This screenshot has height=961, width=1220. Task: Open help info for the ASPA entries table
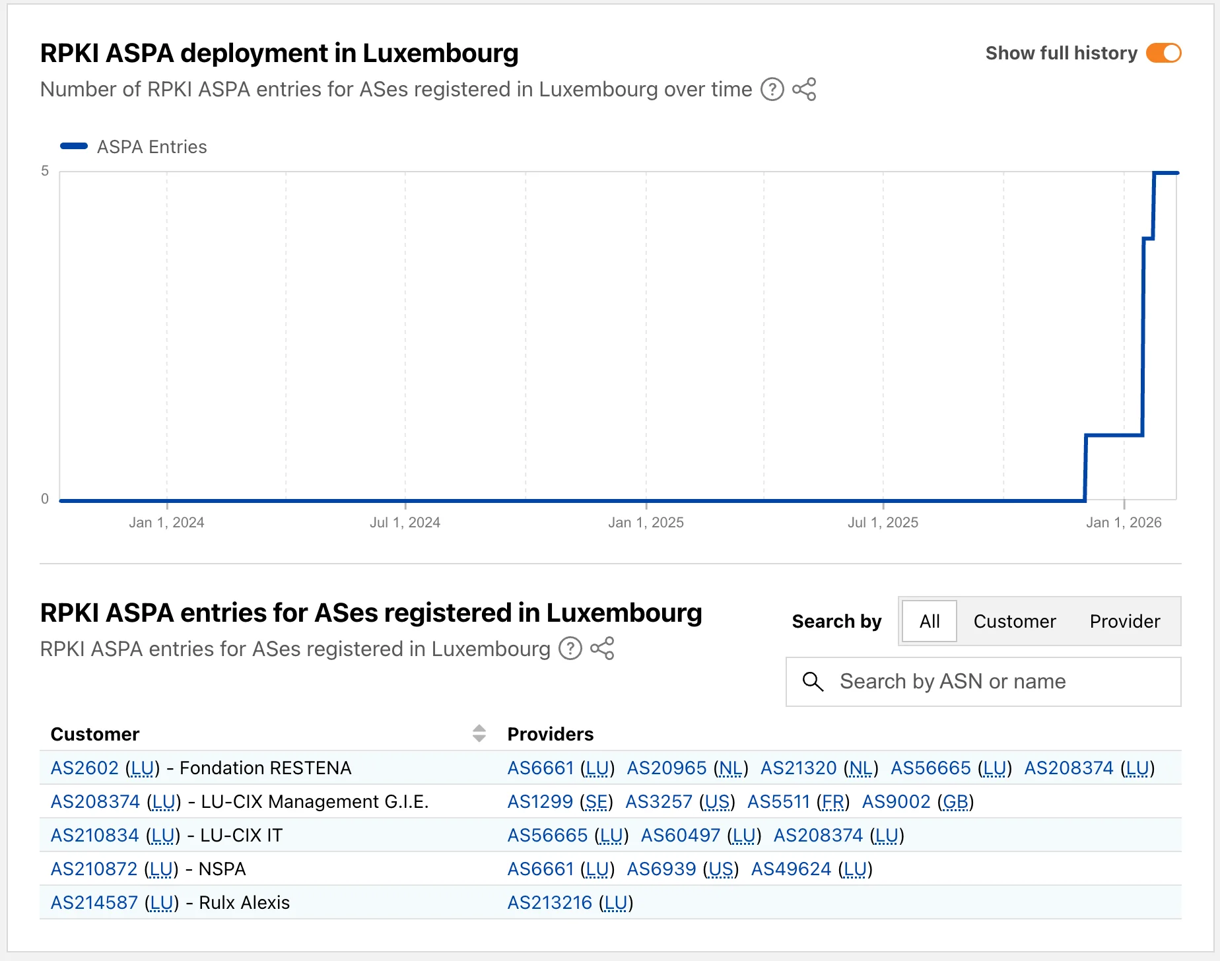569,649
